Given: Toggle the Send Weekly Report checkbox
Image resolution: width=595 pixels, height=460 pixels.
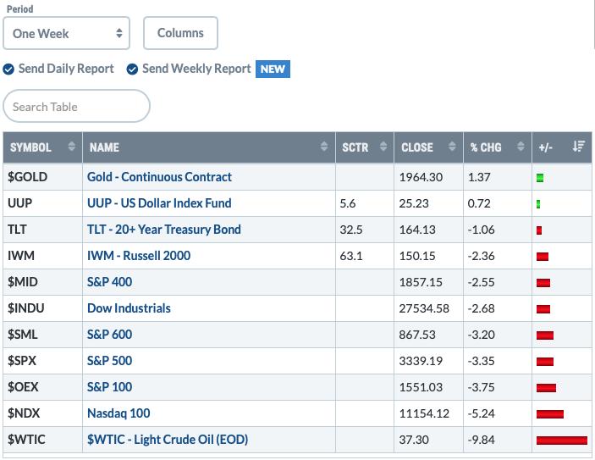Looking at the screenshot, I should click(x=132, y=69).
